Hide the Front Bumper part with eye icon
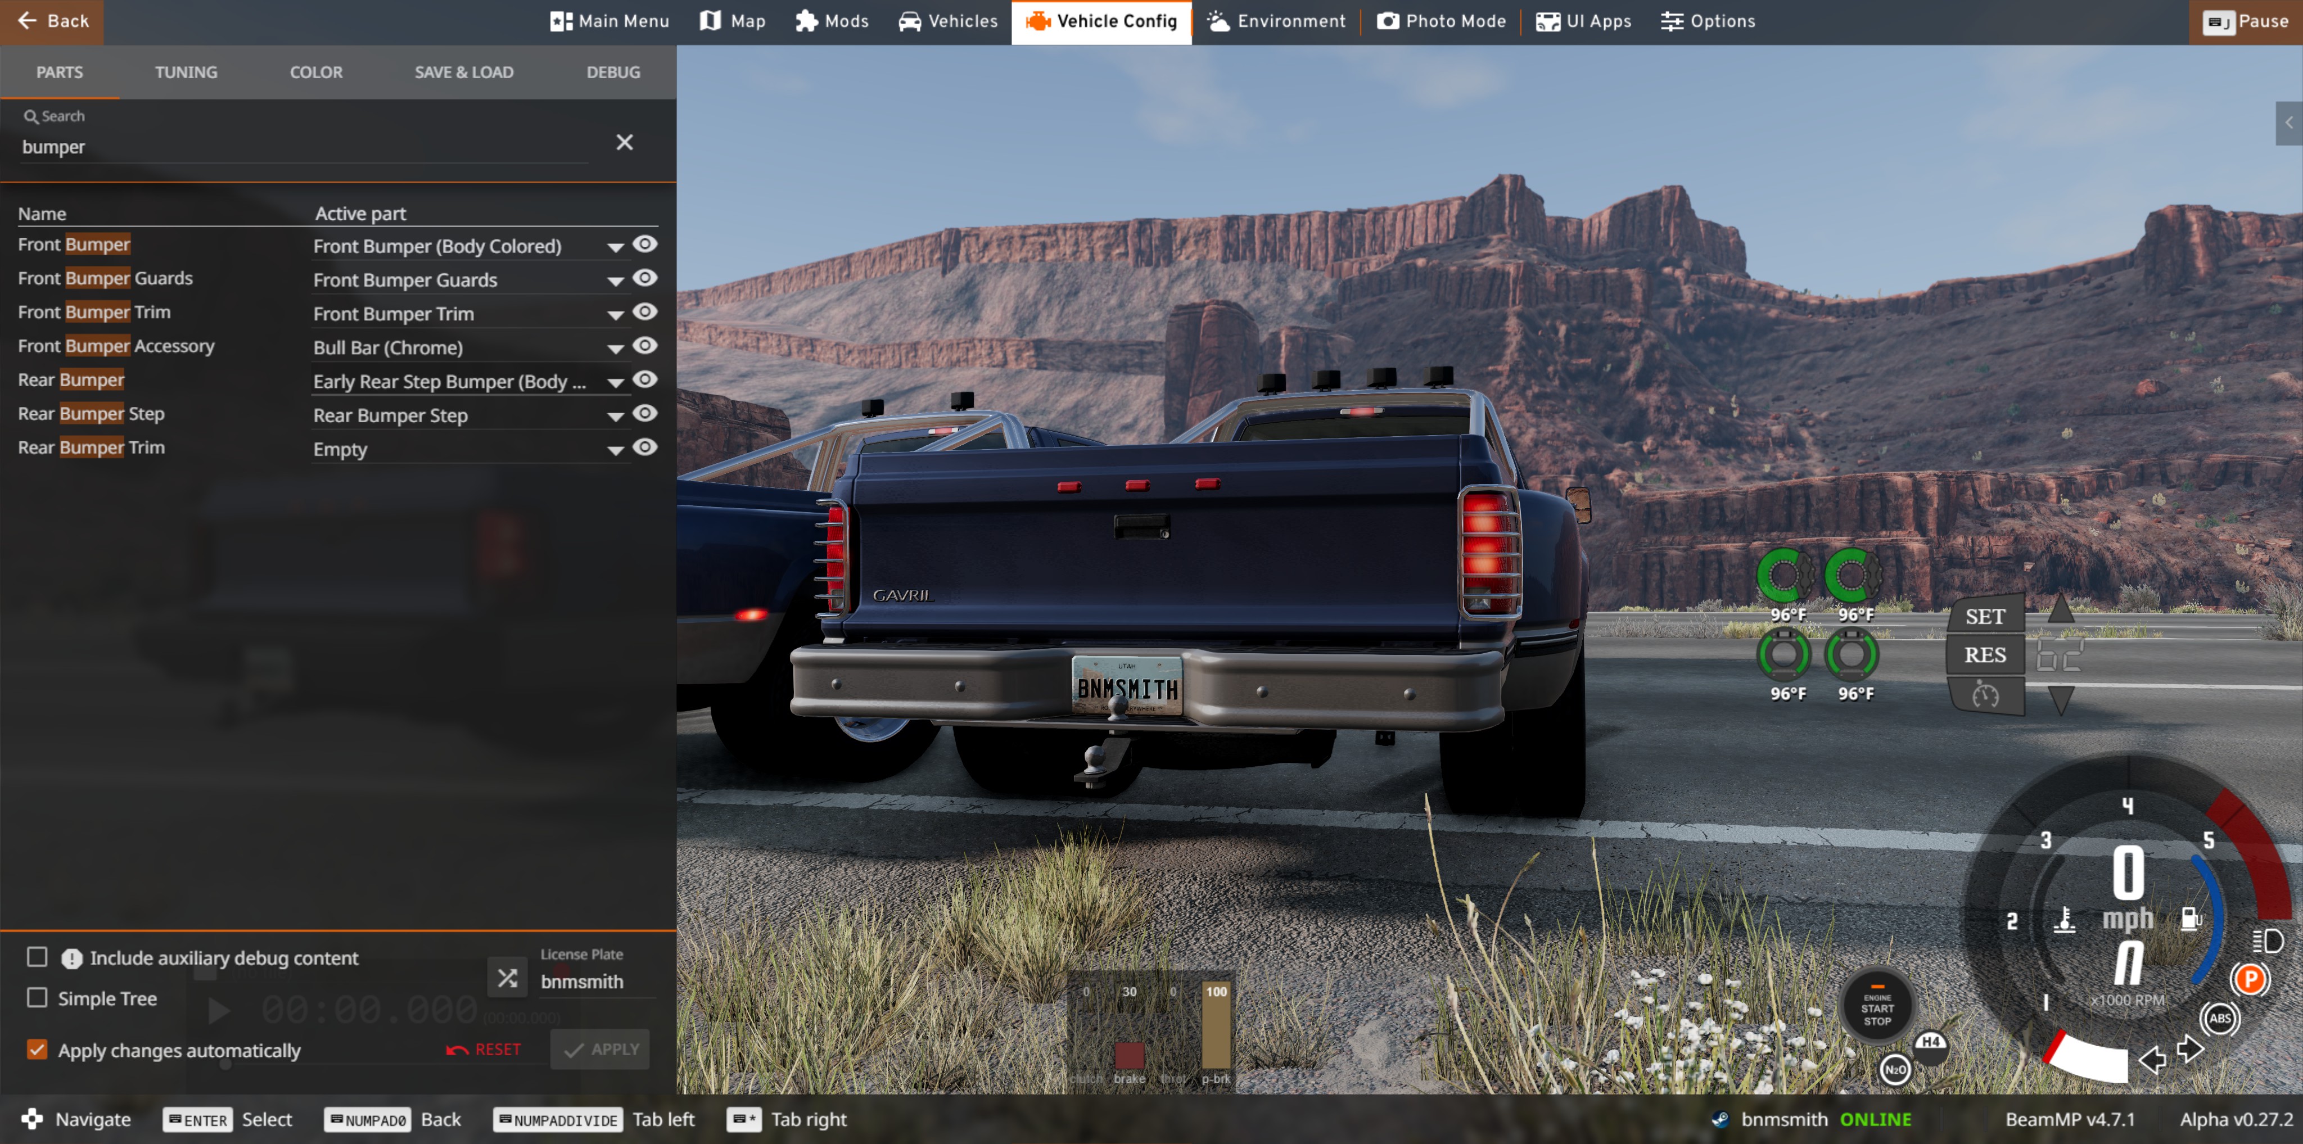This screenshot has height=1144, width=2303. (x=644, y=244)
